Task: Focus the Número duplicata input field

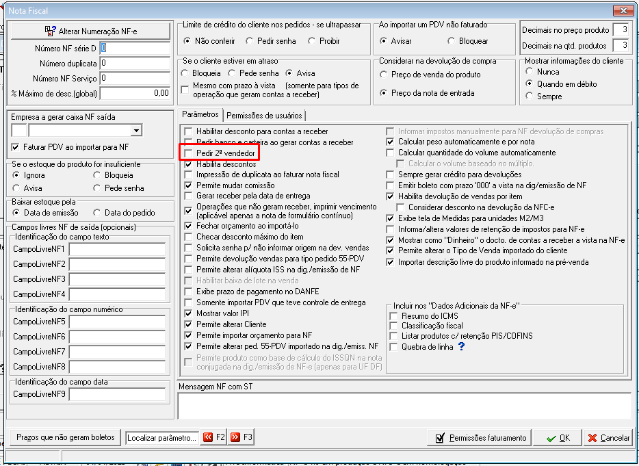Action: tap(135, 63)
